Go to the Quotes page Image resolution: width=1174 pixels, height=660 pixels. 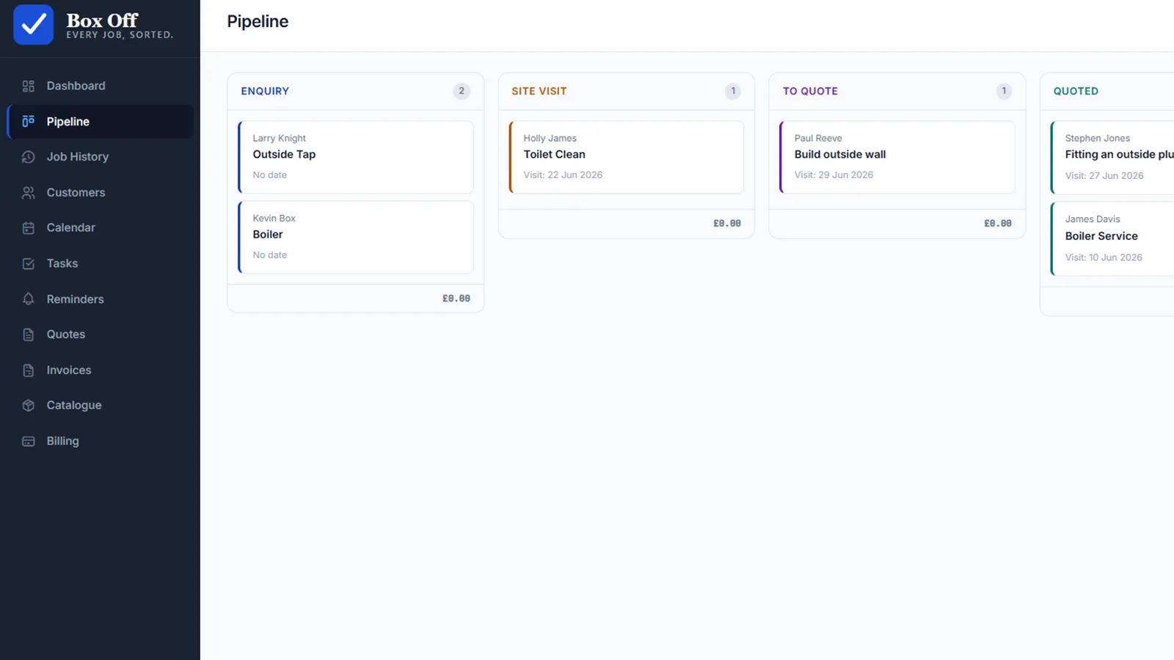(101, 334)
